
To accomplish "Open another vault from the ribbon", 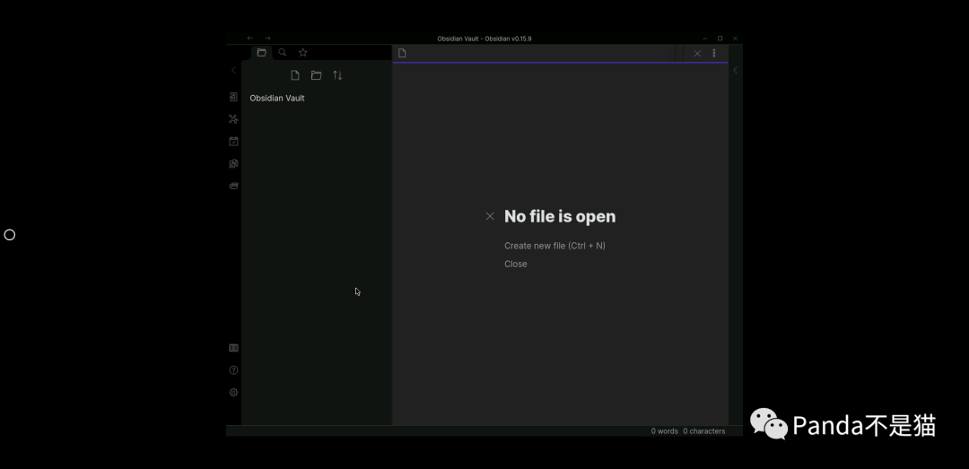I will pyautogui.click(x=233, y=348).
